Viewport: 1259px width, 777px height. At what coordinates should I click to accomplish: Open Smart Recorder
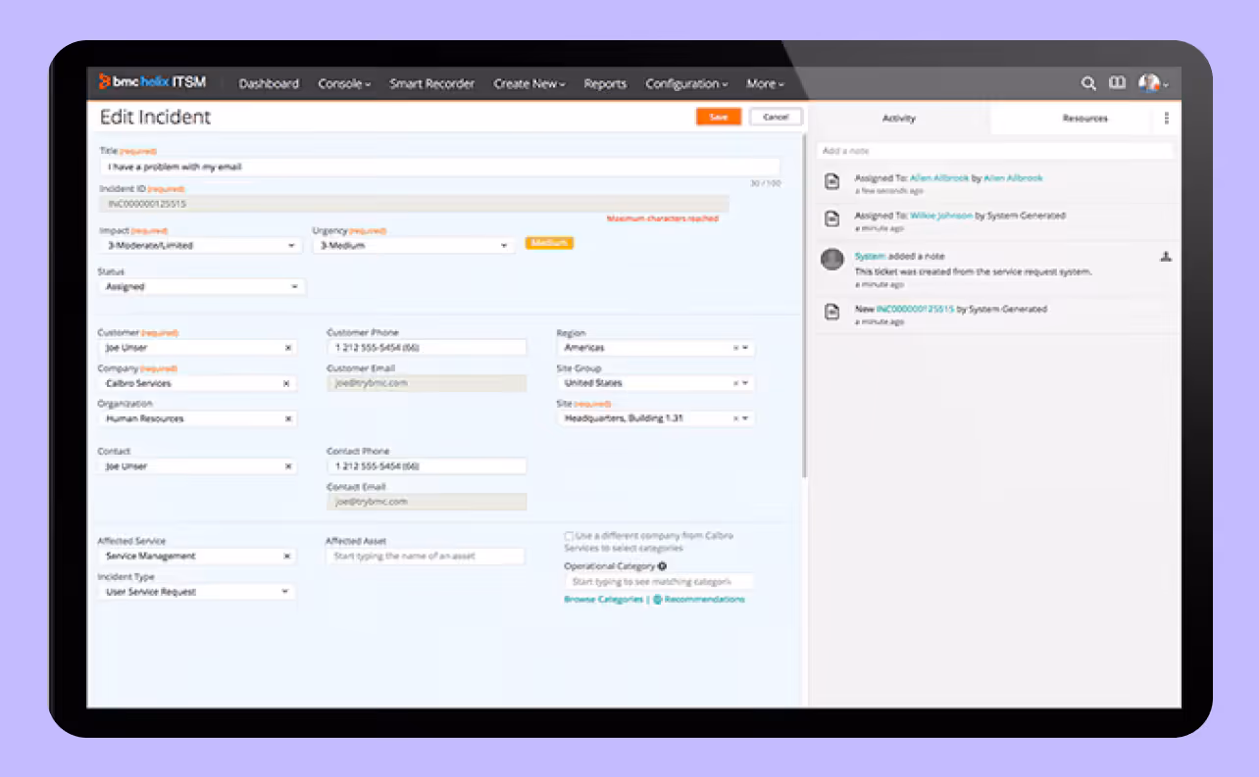(x=432, y=84)
